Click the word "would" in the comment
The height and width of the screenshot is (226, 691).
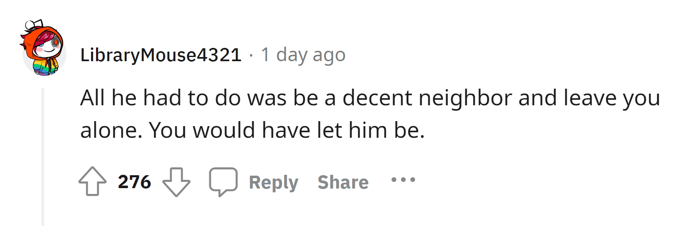[223, 130]
